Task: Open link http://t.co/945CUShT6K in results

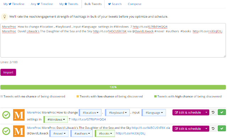Action: coord(149,128)
